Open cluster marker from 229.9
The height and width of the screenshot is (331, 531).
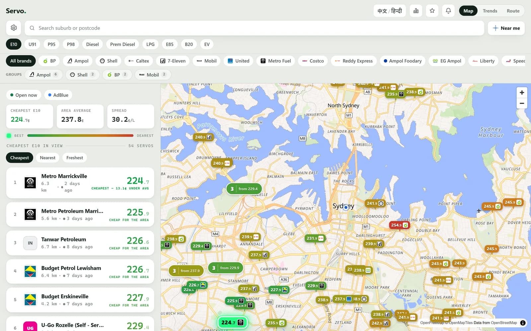coord(226,268)
